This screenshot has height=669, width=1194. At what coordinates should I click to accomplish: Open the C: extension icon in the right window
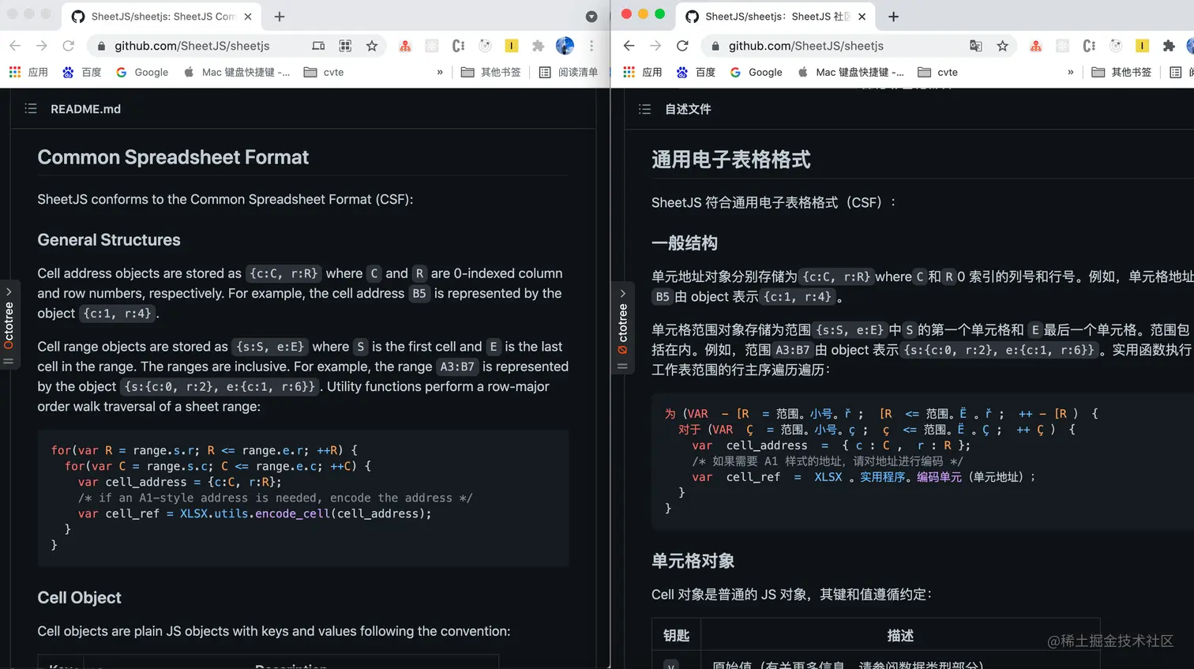(x=1089, y=46)
